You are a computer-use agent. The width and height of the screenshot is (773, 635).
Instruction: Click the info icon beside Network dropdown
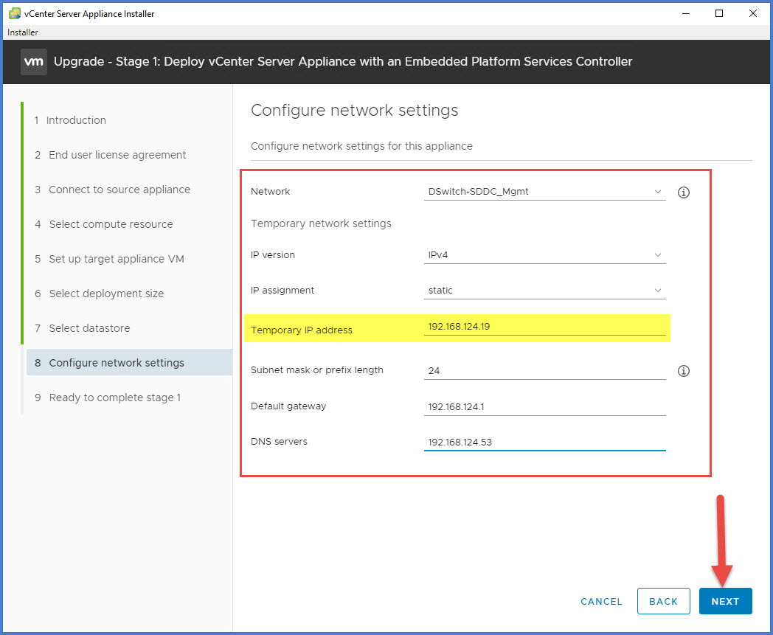[683, 192]
